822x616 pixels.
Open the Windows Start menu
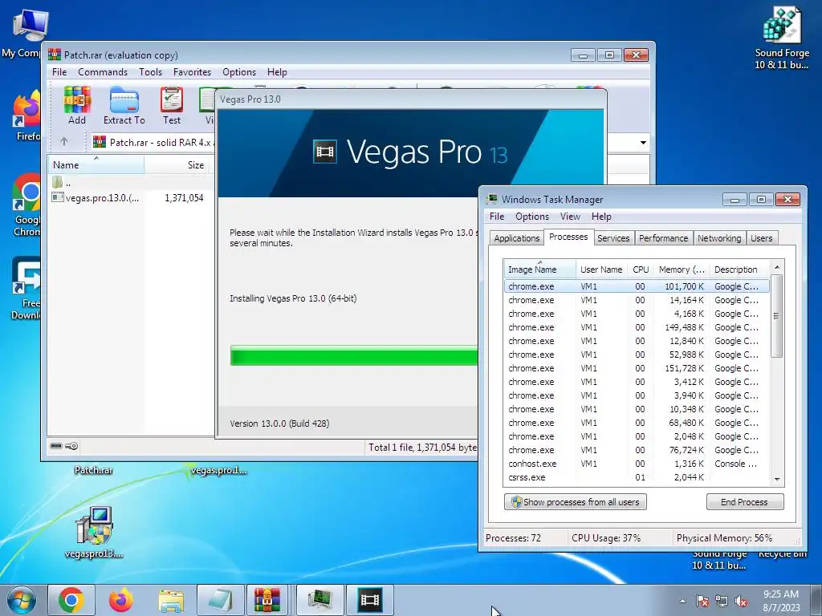21,600
